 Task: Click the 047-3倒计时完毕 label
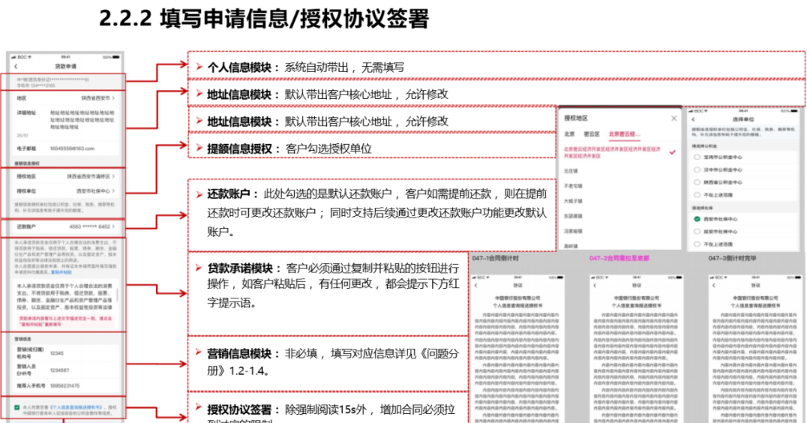point(732,258)
